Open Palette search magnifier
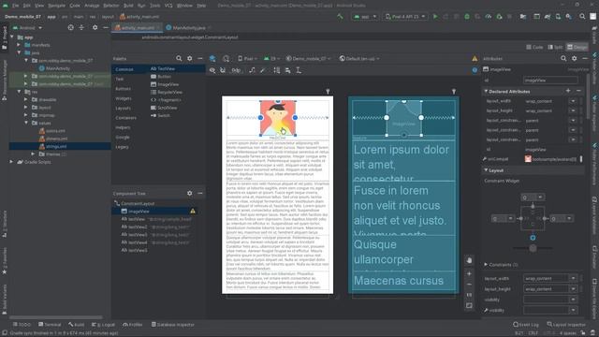Screen dimensions: 599x337 [x=179, y=58]
